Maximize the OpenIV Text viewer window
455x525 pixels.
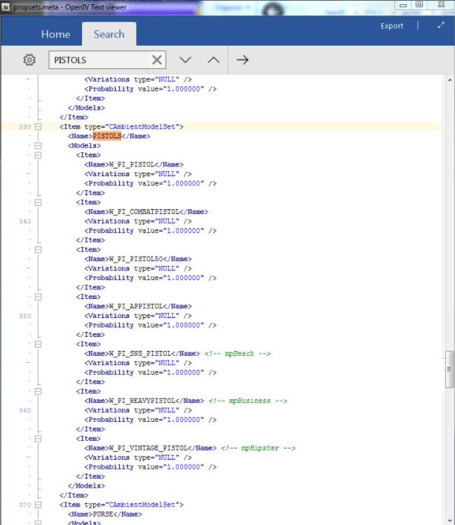tap(419, 5)
